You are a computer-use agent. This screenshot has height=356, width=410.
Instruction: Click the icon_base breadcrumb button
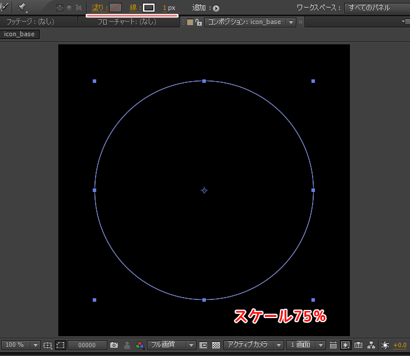point(20,34)
